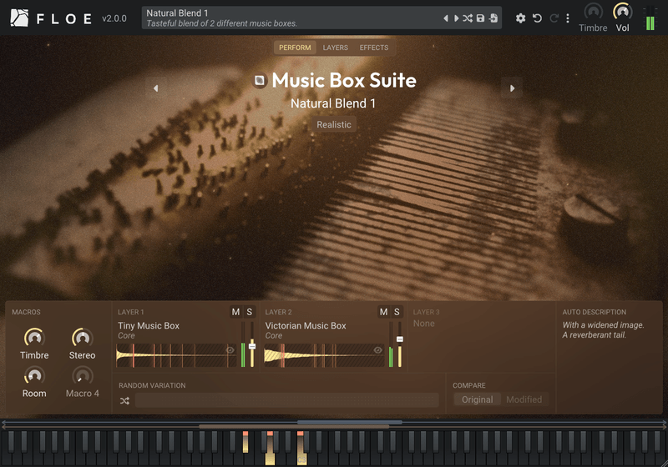Switch to the EFFECTS tab
Viewport: 668px width, 467px height.
coord(373,48)
